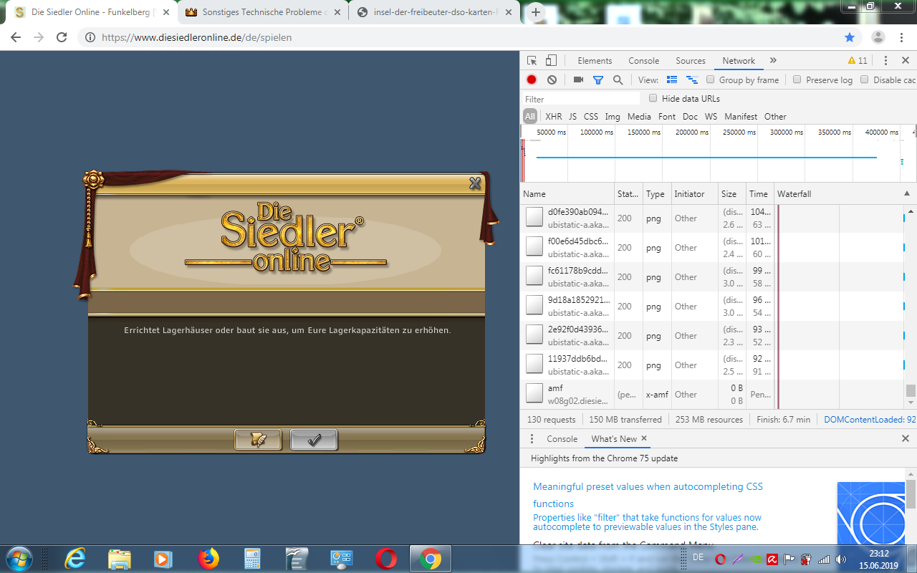Select the d0fe390ab094 png request row
The height and width of the screenshot is (573, 917).
pyautogui.click(x=713, y=218)
